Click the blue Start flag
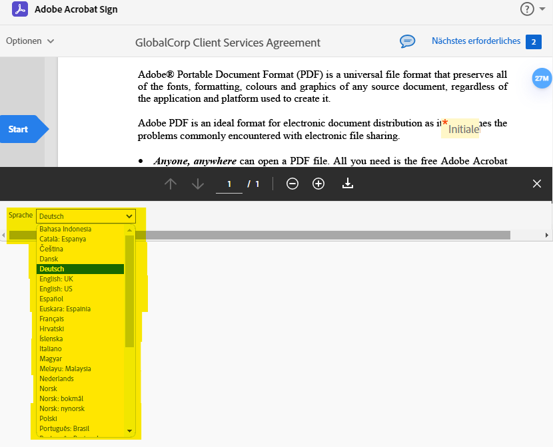Image resolution: width=553 pixels, height=447 pixels. pyautogui.click(x=24, y=129)
